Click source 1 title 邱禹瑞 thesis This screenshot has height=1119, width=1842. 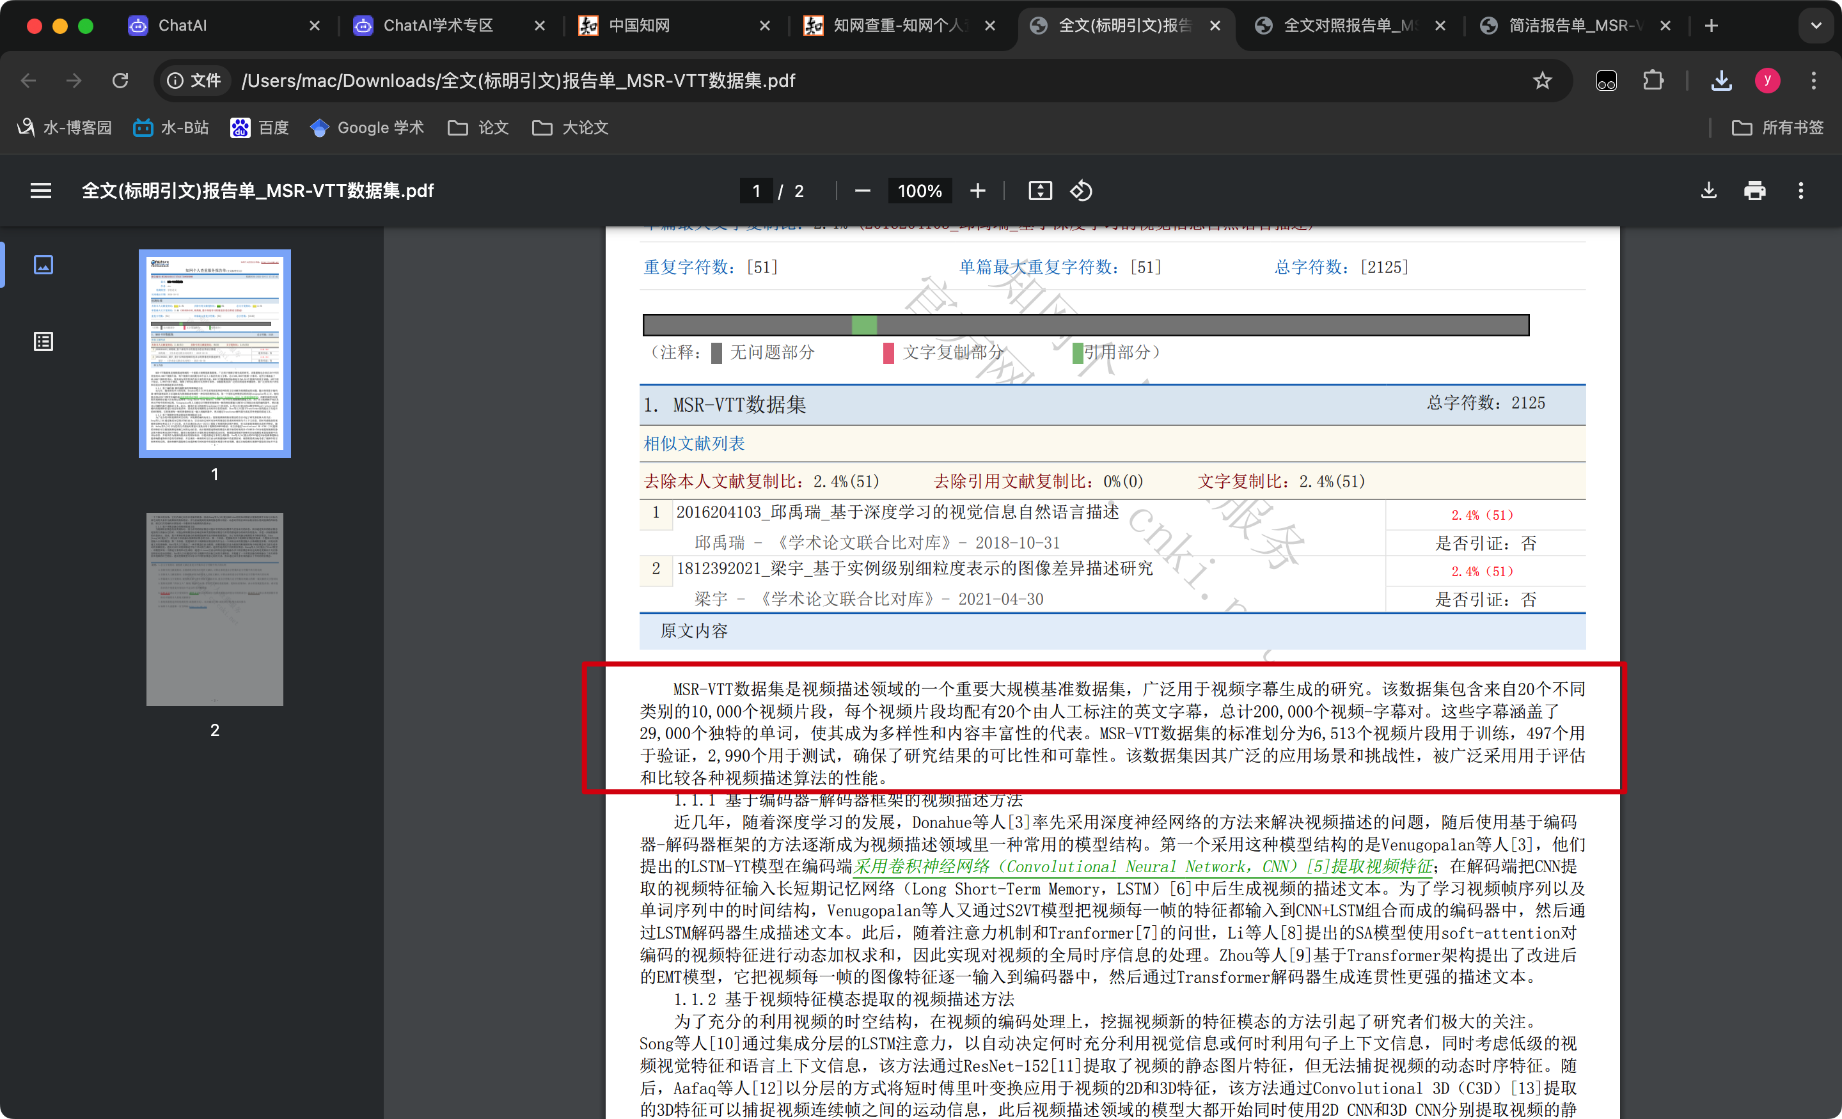(x=897, y=513)
